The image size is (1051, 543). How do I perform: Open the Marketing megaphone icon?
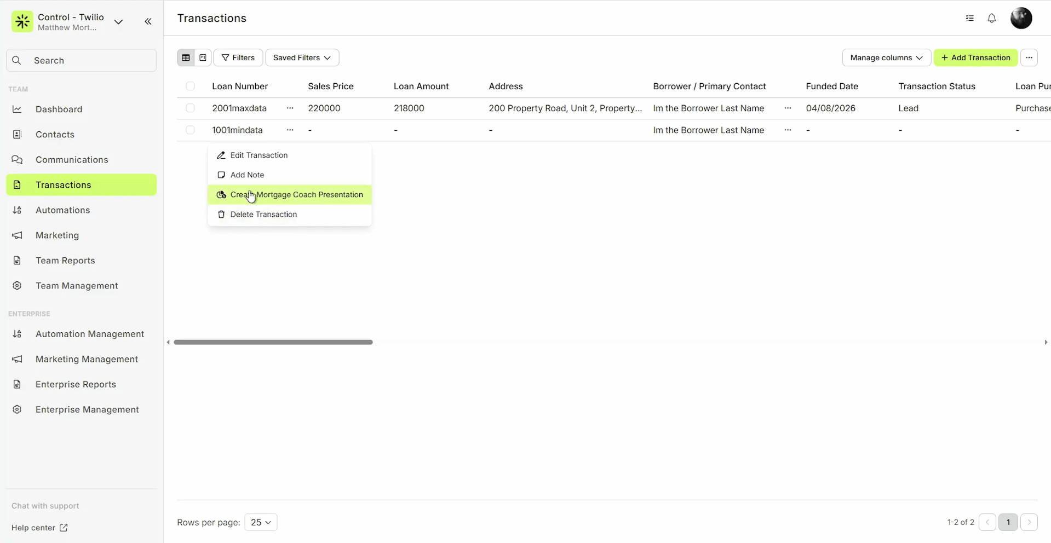[17, 235]
